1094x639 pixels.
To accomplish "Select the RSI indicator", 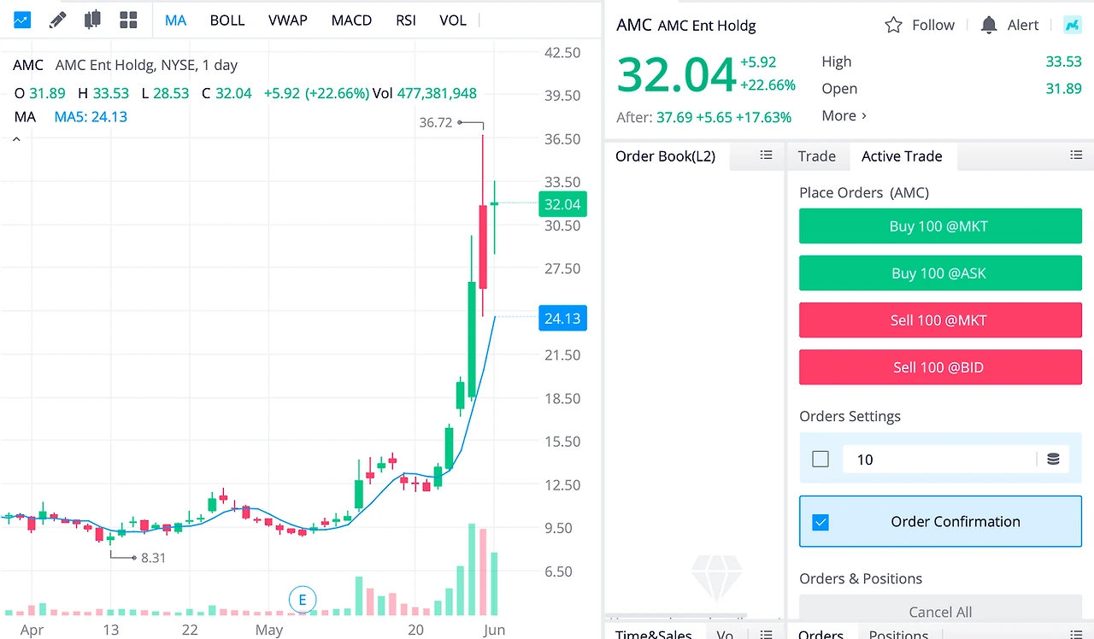I will tap(406, 20).
